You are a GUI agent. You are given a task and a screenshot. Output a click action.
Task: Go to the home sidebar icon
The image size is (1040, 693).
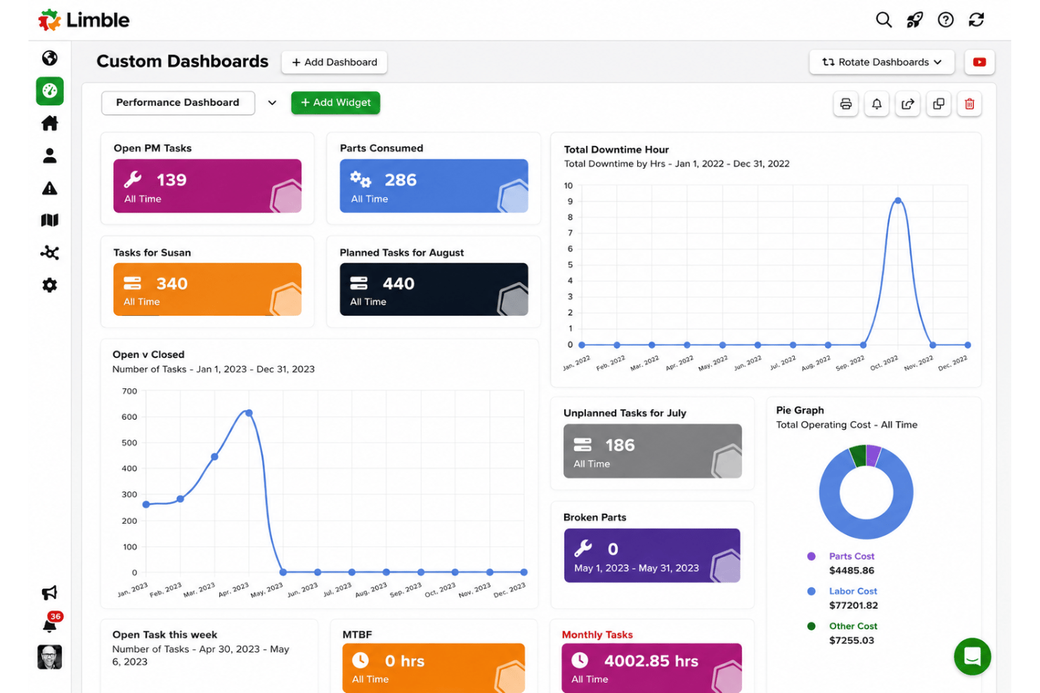tap(49, 124)
